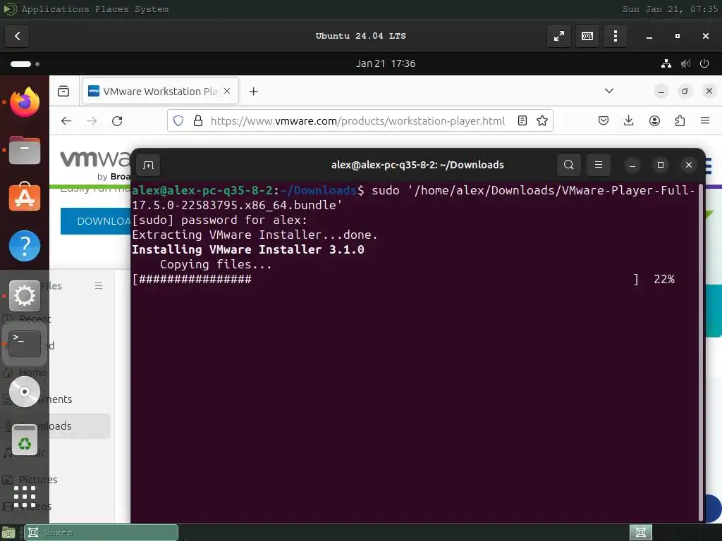The image size is (722, 541).
Task: Open Firefox from the Ubuntu dock
Action: [x=25, y=101]
